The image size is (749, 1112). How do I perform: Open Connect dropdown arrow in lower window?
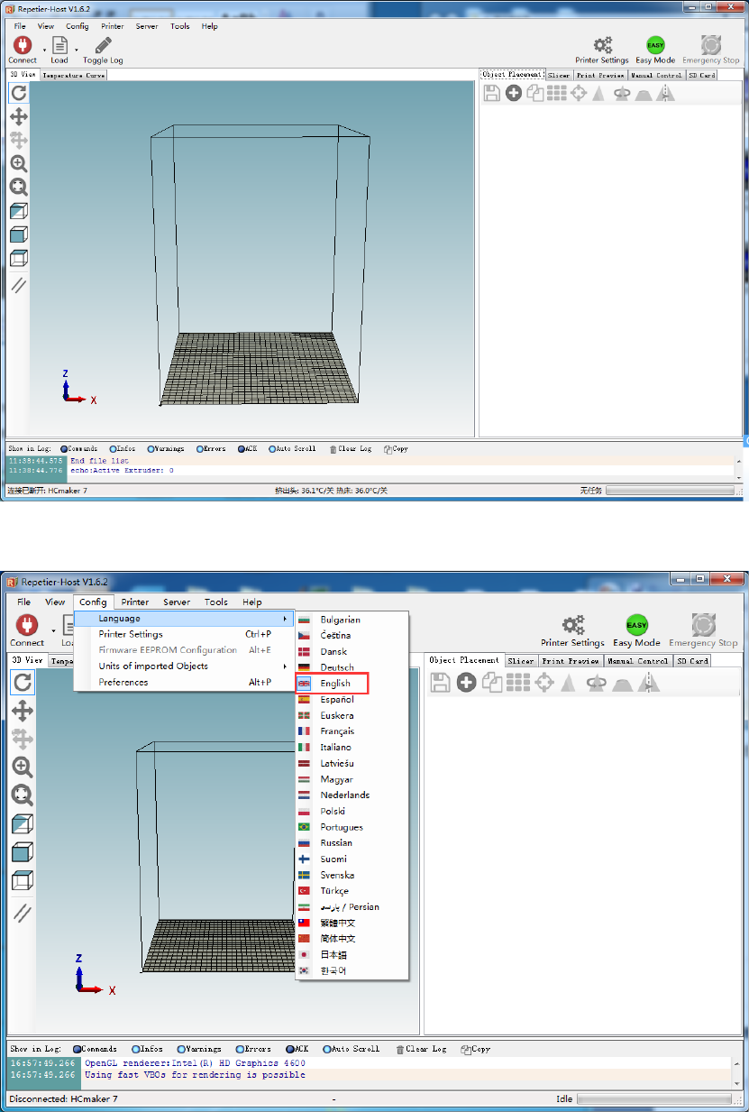(53, 631)
